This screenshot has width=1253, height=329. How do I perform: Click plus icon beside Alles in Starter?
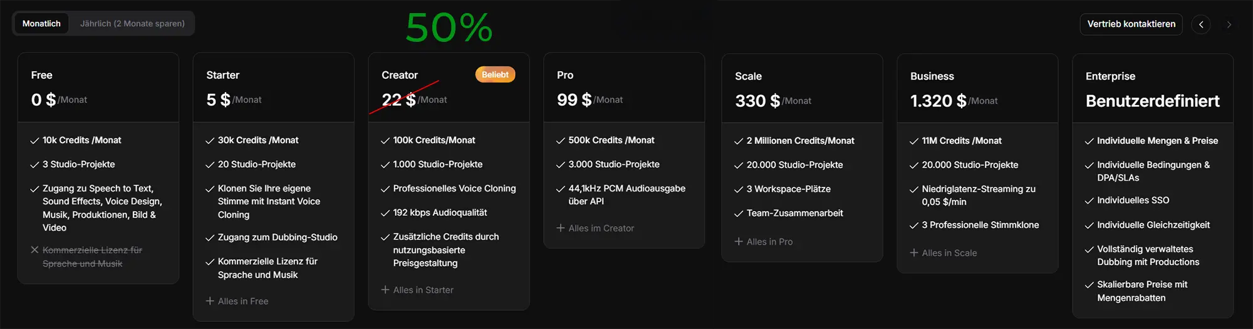click(x=385, y=290)
